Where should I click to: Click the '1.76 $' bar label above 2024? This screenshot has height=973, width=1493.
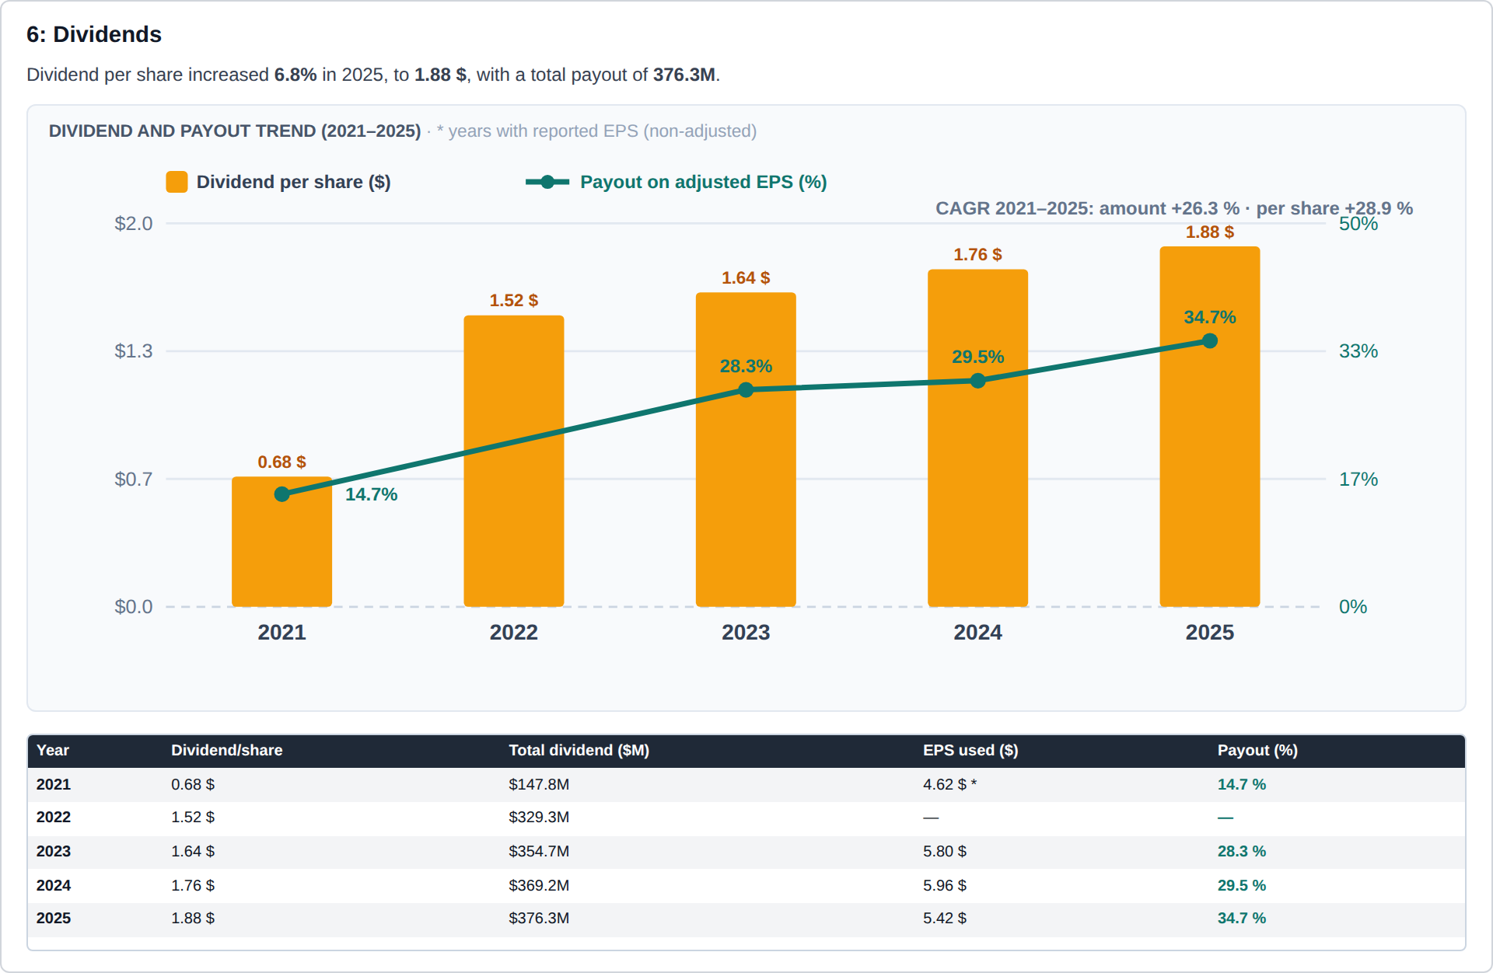(x=977, y=255)
